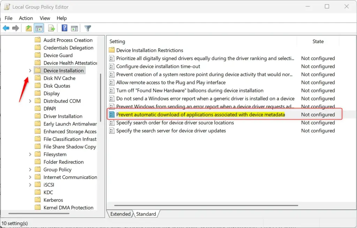
Task: Sort by the State column header
Action: [318, 41]
